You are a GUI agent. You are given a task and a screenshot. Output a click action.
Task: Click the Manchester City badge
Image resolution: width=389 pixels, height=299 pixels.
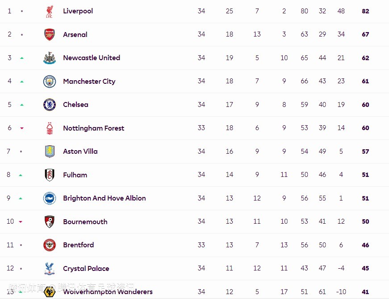pos(49,81)
